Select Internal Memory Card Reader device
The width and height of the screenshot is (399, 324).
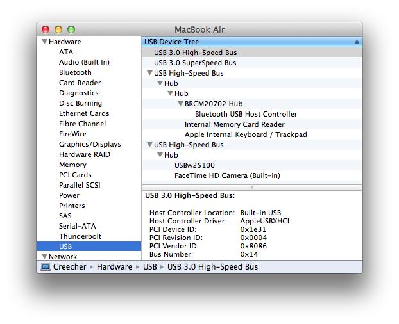pyautogui.click(x=234, y=124)
